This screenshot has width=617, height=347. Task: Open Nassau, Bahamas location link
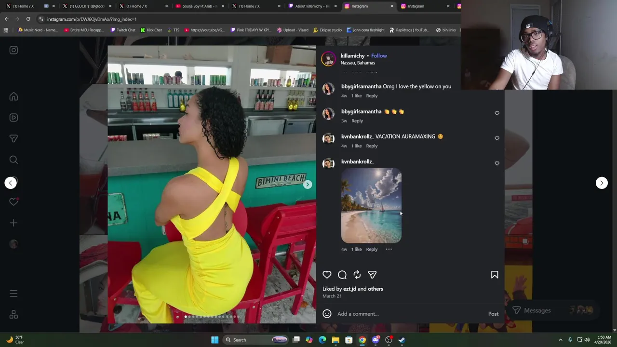pyautogui.click(x=358, y=63)
